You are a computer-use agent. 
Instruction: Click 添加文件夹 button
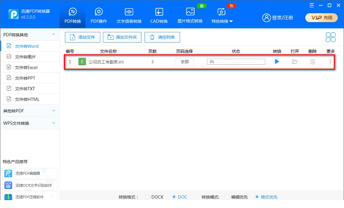pos(122,37)
